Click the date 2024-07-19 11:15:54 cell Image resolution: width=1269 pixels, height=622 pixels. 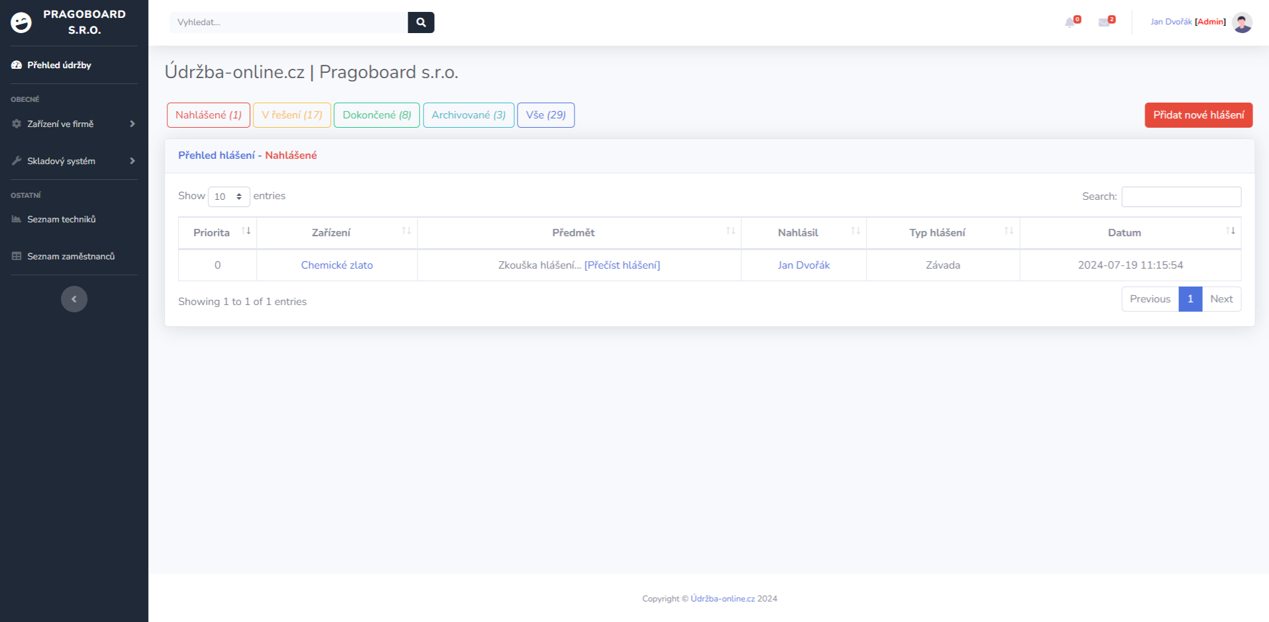tap(1131, 265)
